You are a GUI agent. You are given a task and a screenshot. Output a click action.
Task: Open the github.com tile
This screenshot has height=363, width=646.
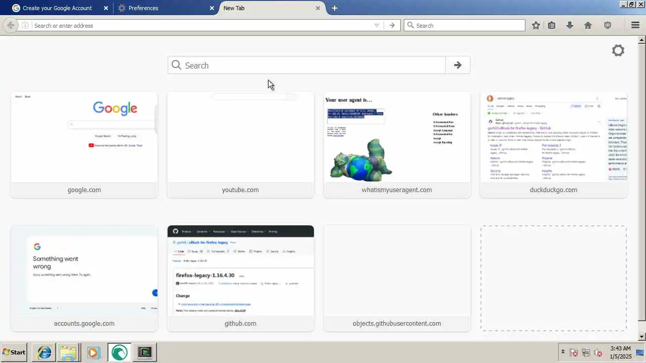[241, 278]
